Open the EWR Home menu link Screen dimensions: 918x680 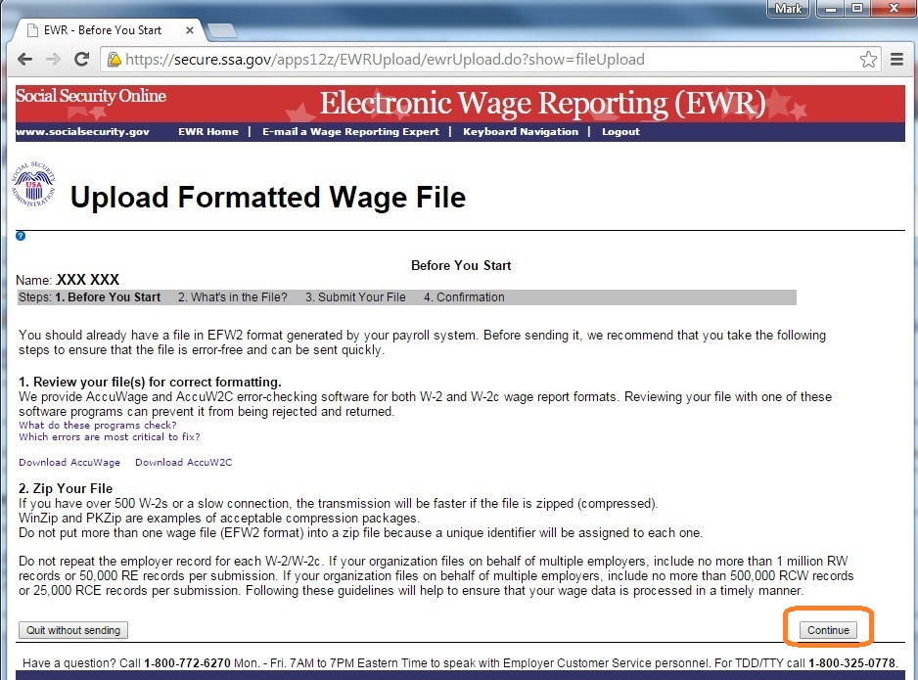click(x=207, y=132)
